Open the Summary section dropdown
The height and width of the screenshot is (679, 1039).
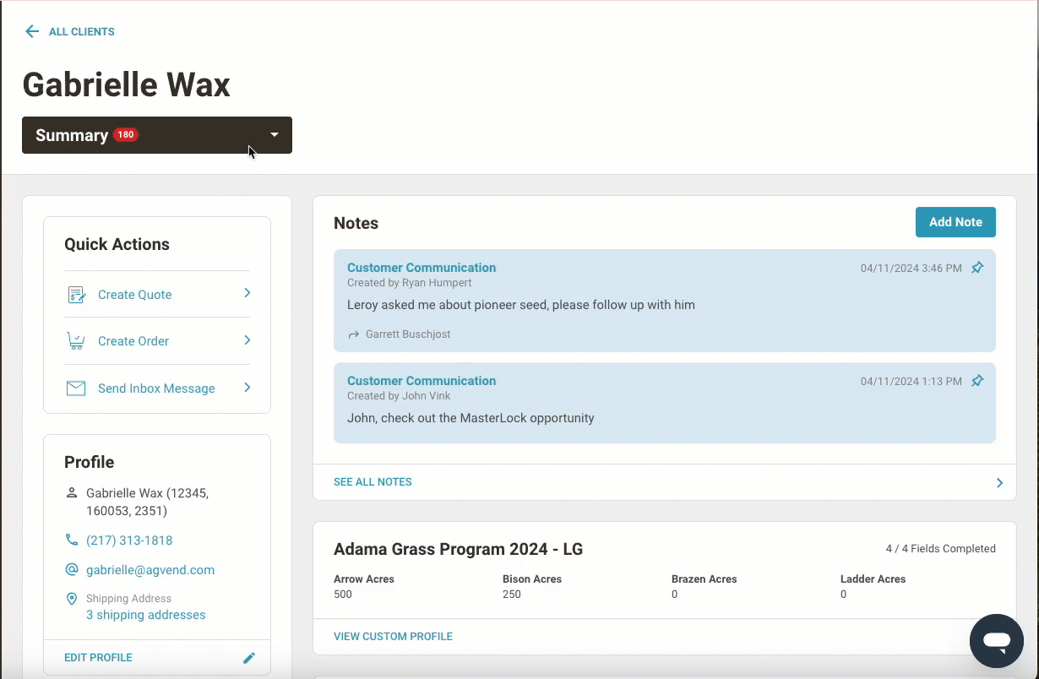pyautogui.click(x=157, y=135)
